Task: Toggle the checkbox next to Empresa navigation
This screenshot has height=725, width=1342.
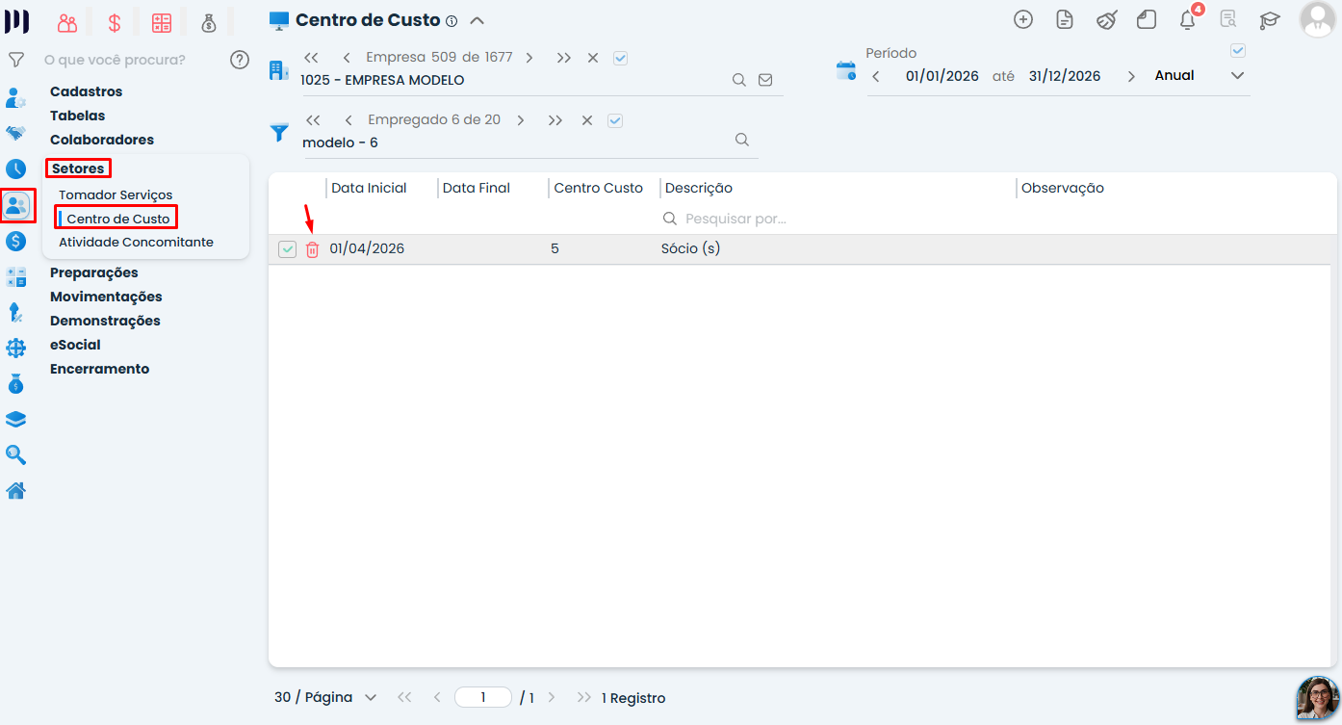Action: coord(620,58)
